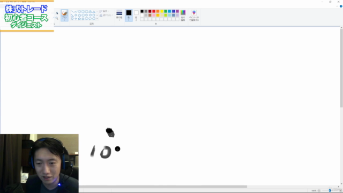Click the zoom in plus button

click(340, 191)
